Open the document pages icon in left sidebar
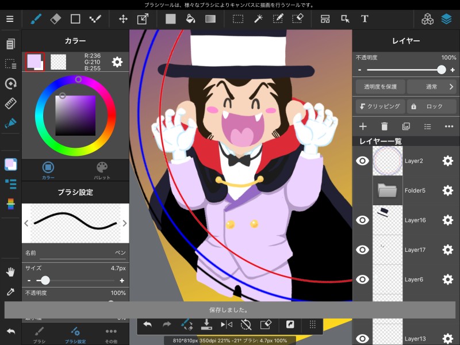Image resolution: width=460 pixels, height=345 pixels. [x=10, y=44]
